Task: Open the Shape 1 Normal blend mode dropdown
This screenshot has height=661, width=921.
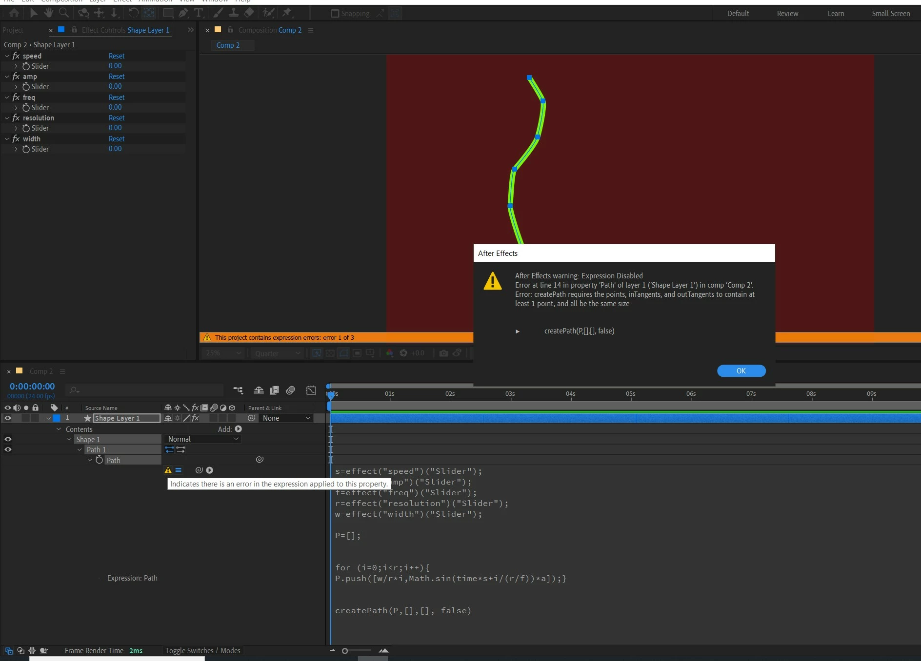Action: click(203, 439)
